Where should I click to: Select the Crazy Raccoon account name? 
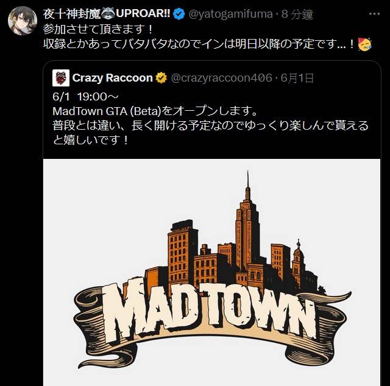click(x=112, y=78)
